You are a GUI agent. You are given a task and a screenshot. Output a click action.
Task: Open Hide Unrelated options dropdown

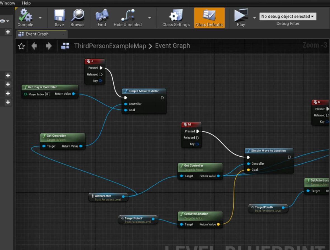(149, 18)
